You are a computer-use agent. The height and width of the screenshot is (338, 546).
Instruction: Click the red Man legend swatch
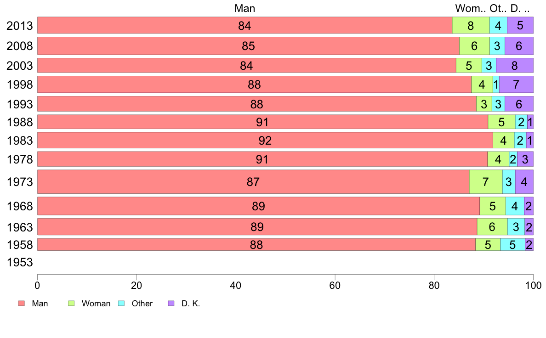coord(22,303)
